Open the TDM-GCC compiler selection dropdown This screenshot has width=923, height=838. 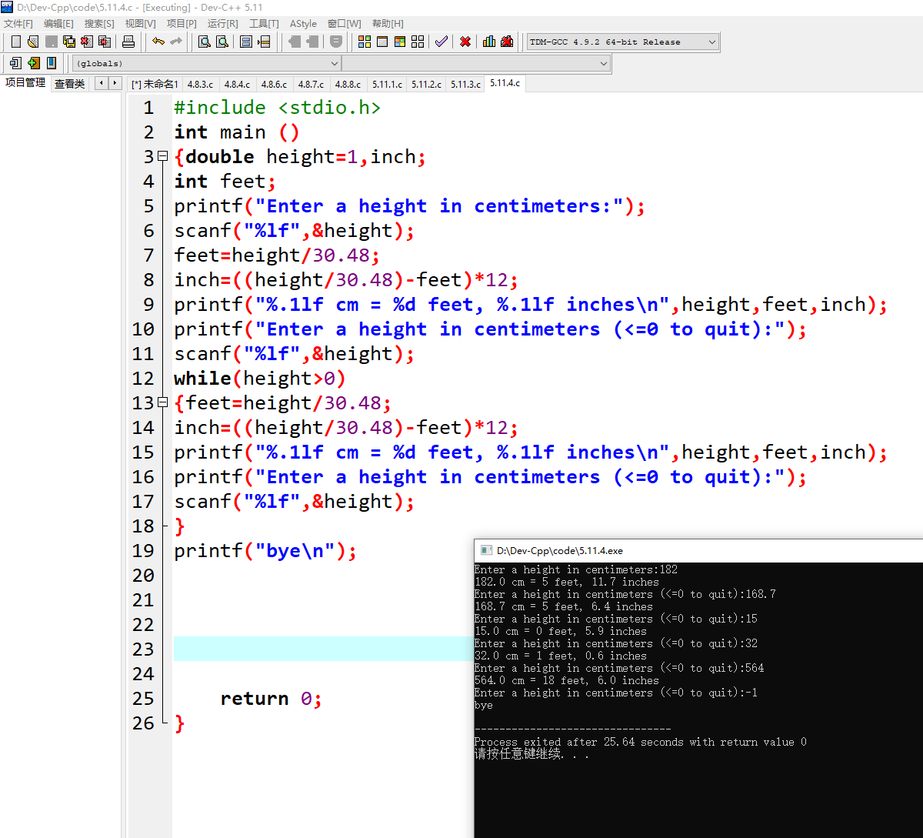click(623, 42)
